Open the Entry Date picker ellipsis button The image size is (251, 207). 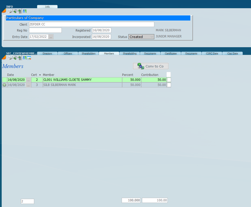coord(51,37)
